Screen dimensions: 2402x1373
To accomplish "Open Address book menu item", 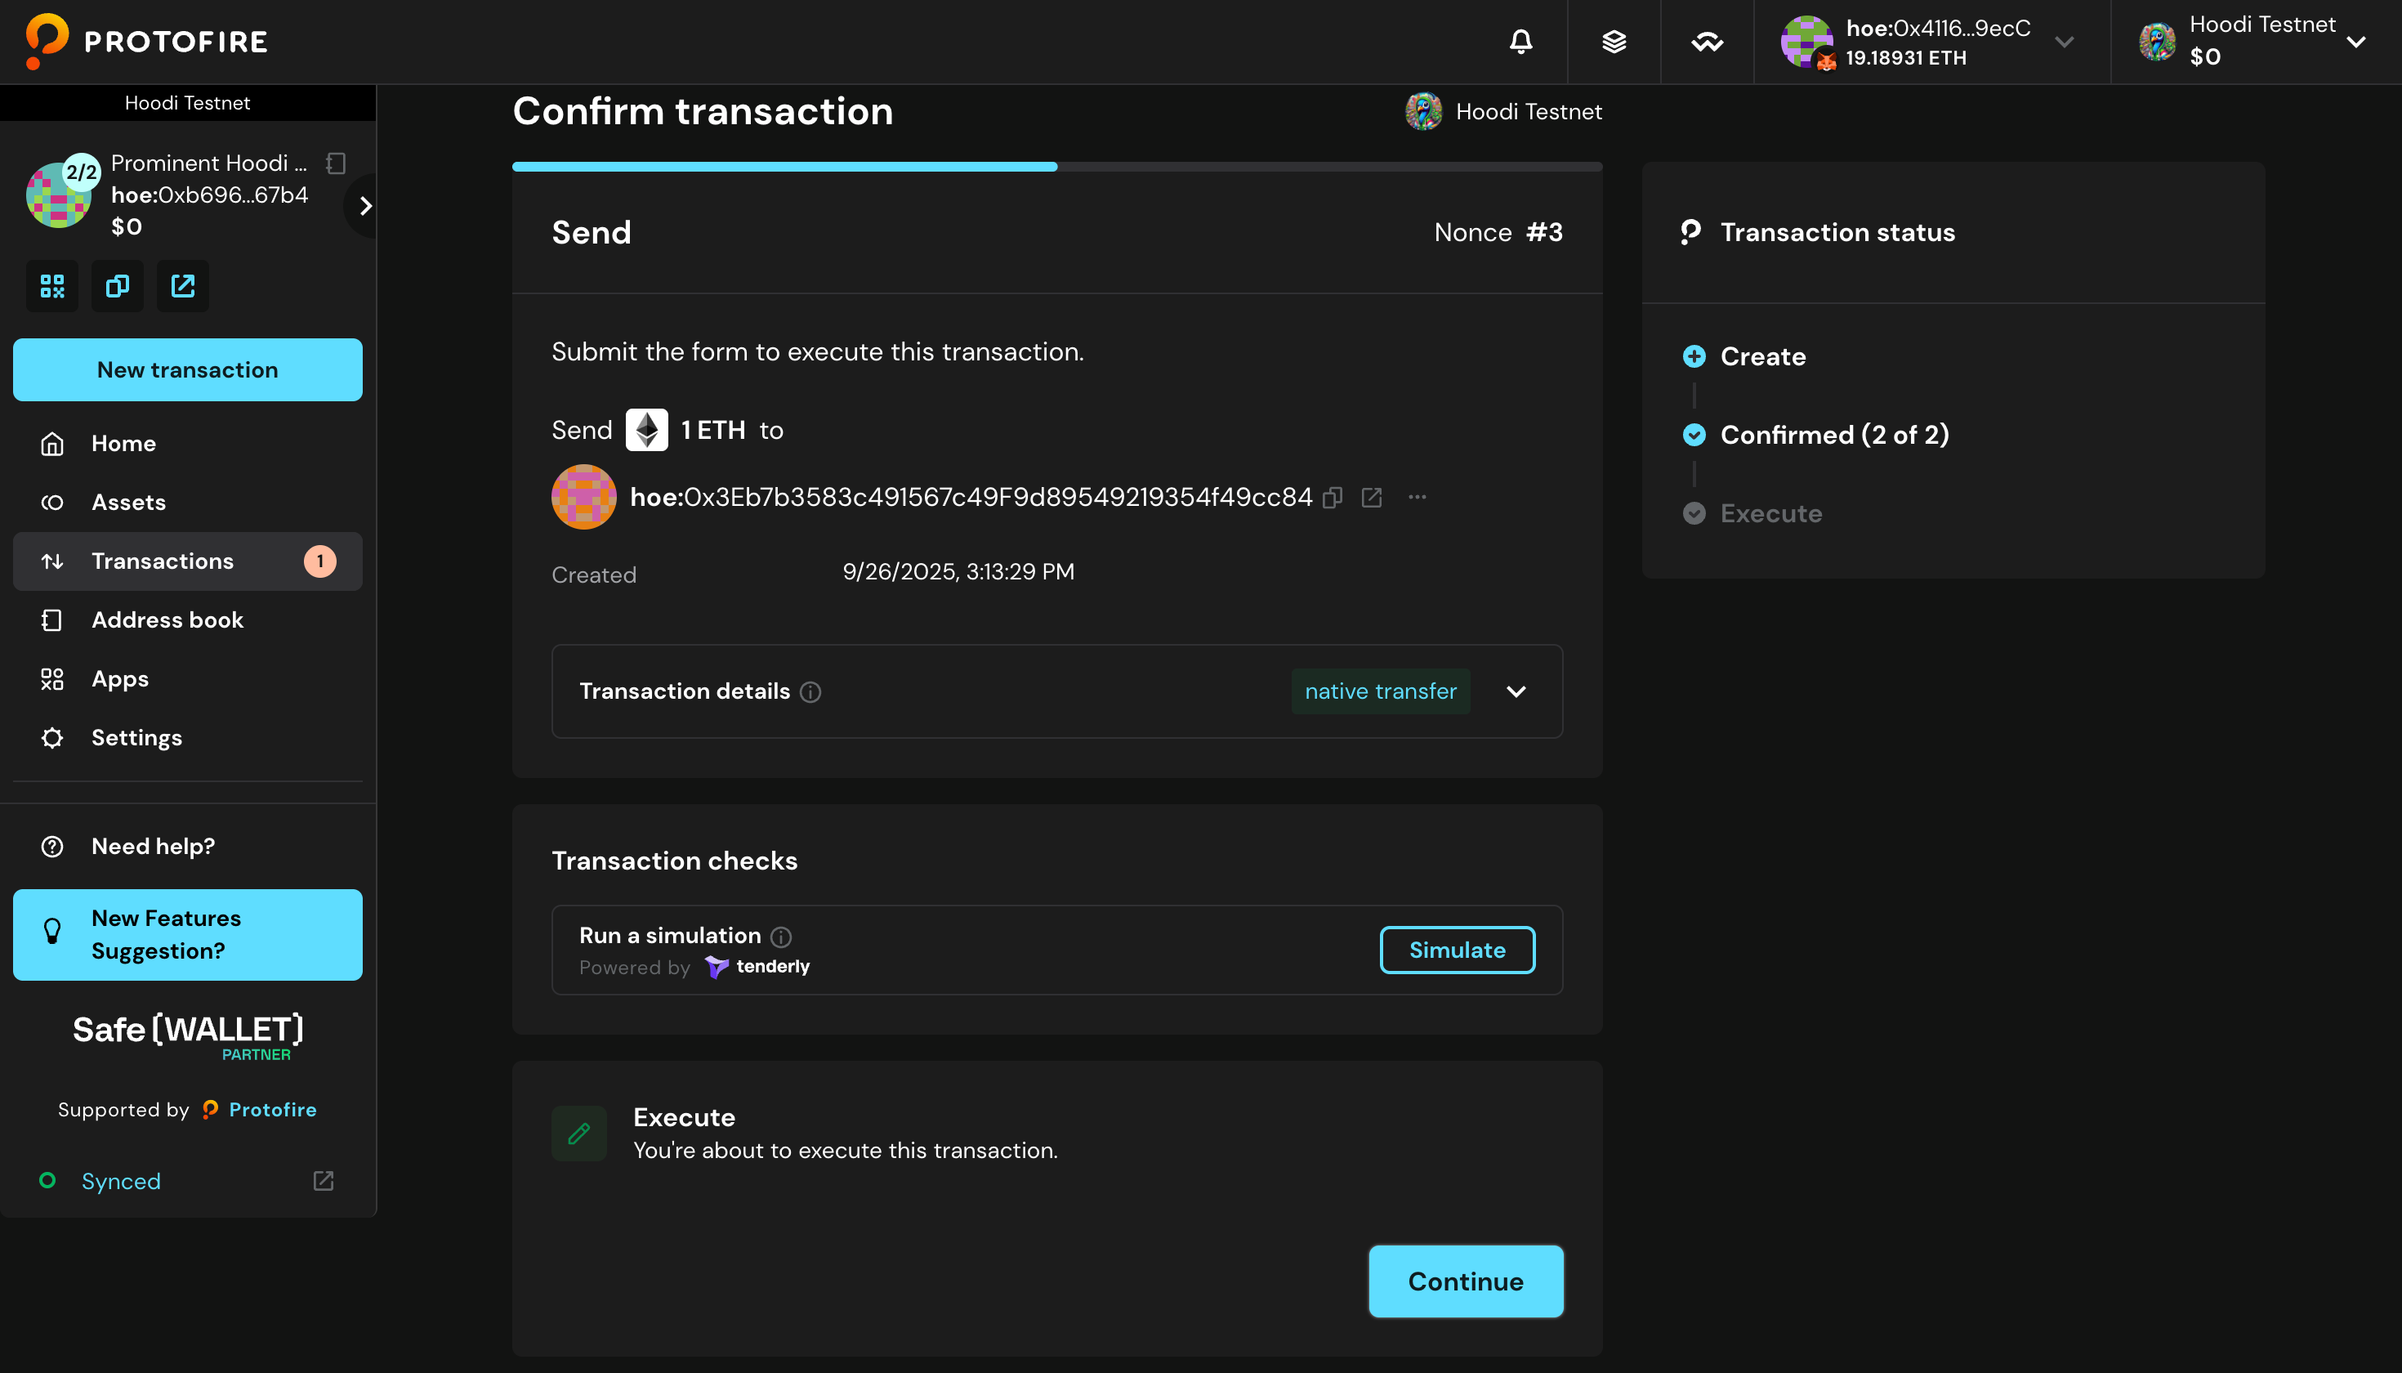I will (x=167, y=619).
